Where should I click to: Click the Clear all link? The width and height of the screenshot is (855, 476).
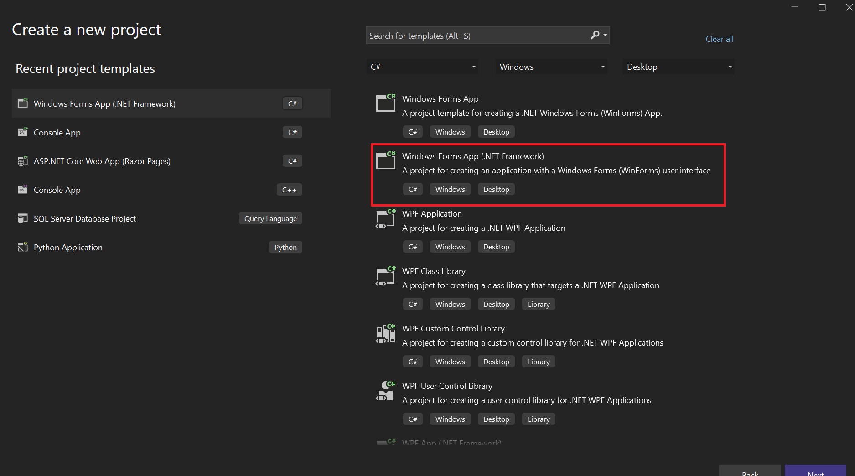coord(720,39)
